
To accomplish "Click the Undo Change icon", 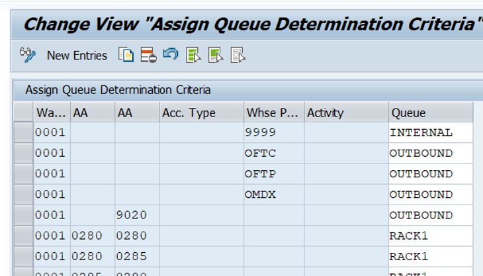I will click(x=171, y=54).
